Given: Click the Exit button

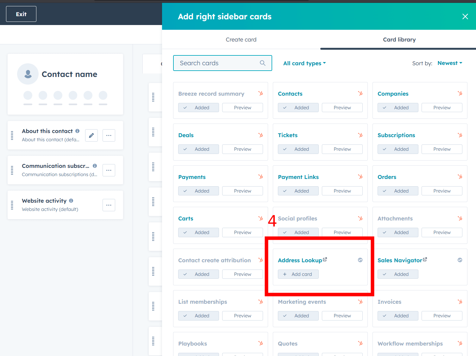Looking at the screenshot, I should 21,14.
